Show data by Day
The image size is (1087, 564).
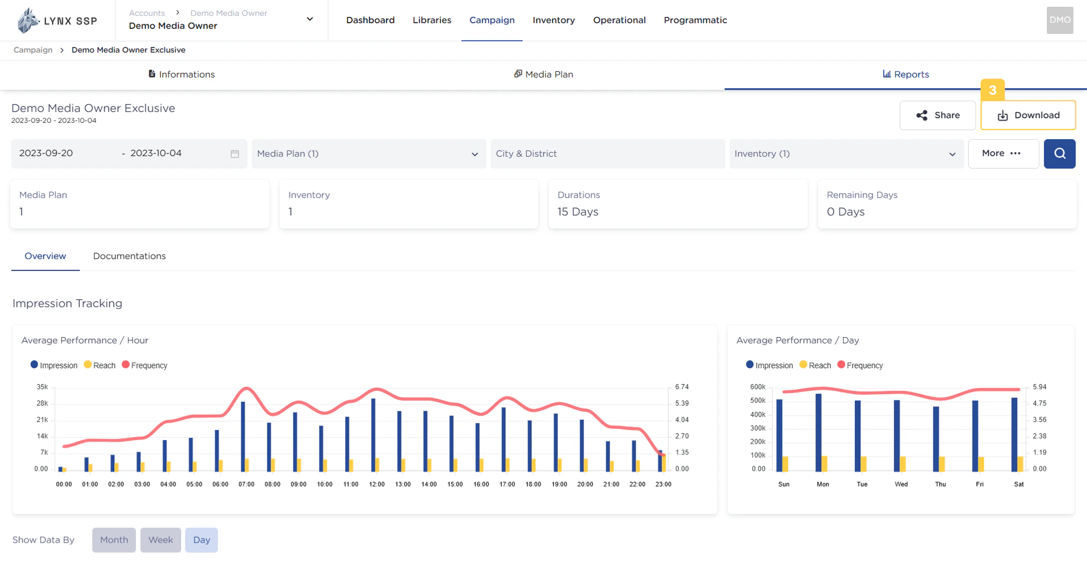tap(201, 540)
